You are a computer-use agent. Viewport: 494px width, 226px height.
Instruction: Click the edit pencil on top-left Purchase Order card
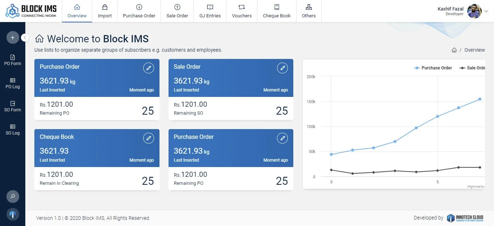click(148, 68)
